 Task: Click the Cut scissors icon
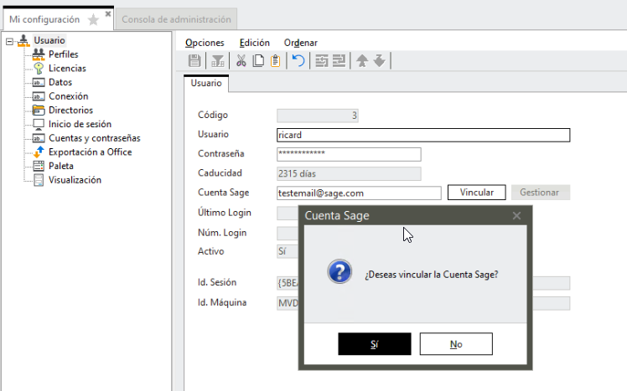241,60
